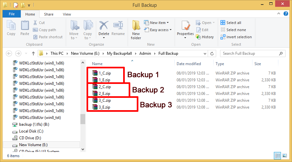
Task: Expand the Delete dropdown arrow
Action: 104,38
